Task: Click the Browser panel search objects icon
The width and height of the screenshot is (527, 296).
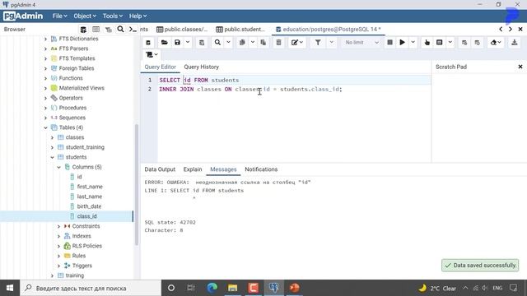Action: (120, 30)
